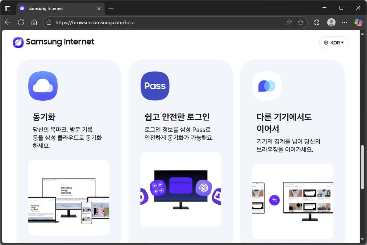Open the user profile avatar
Image resolution: width=367 pixels, height=245 pixels.
click(x=331, y=22)
